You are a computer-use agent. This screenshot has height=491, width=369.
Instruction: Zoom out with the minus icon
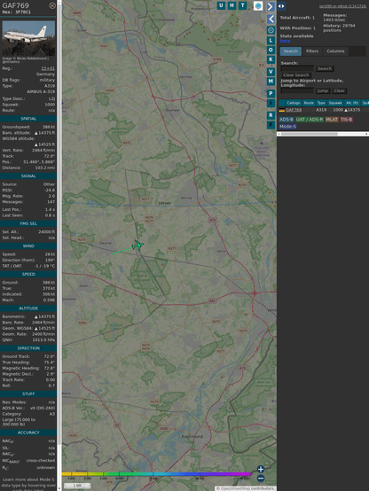(261, 479)
